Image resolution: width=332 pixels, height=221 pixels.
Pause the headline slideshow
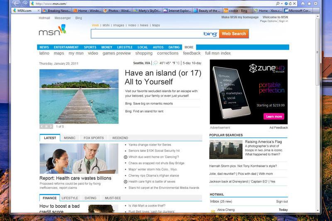point(46,126)
